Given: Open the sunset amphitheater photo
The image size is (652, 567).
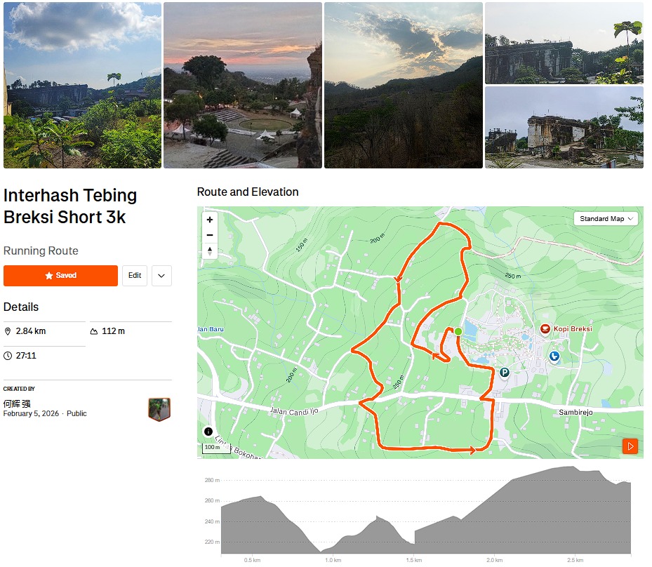Looking at the screenshot, I should tap(243, 85).
